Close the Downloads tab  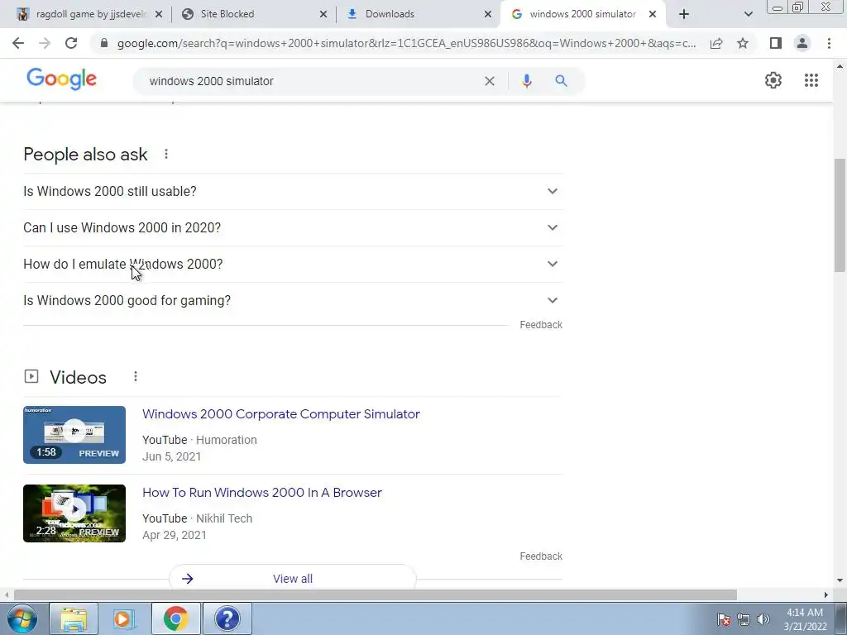pos(488,15)
